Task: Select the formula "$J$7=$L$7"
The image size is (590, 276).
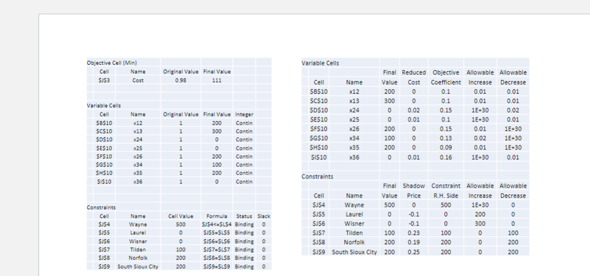Action: click(217, 249)
